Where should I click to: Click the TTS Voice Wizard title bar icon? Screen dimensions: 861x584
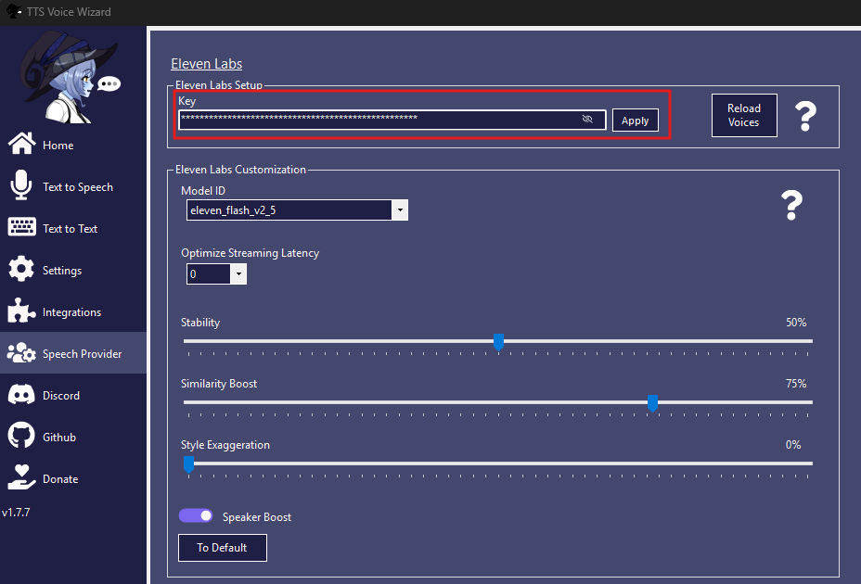14,11
